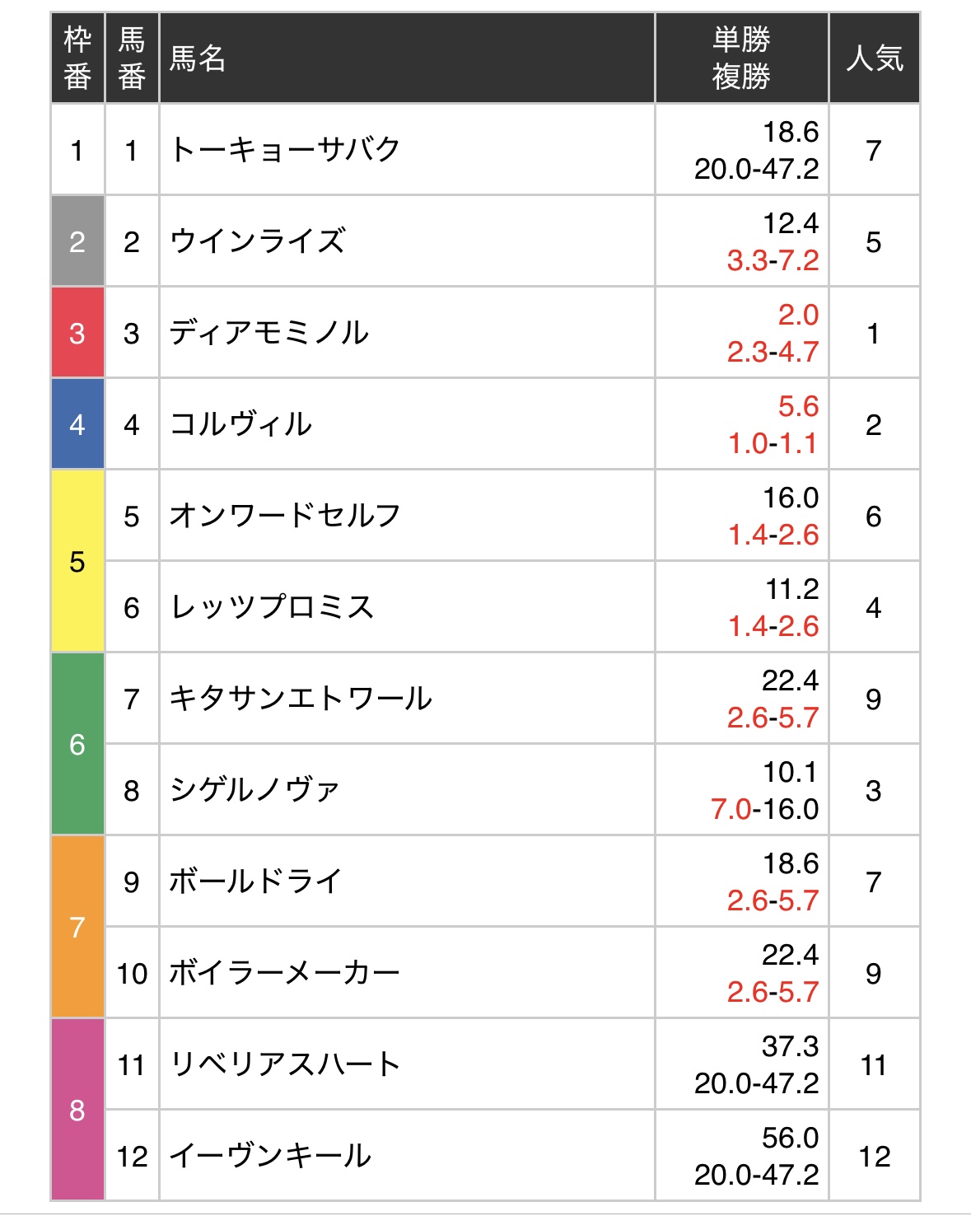Click horse name トーキョーサバク

(285, 150)
